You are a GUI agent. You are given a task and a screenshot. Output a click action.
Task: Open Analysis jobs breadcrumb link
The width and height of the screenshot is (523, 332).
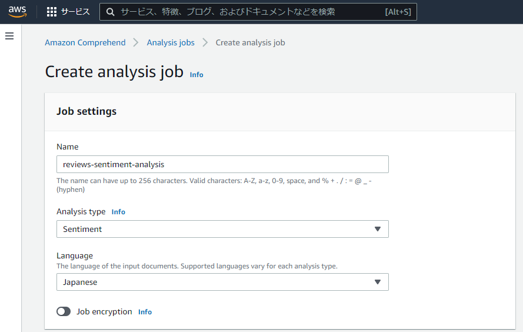171,43
